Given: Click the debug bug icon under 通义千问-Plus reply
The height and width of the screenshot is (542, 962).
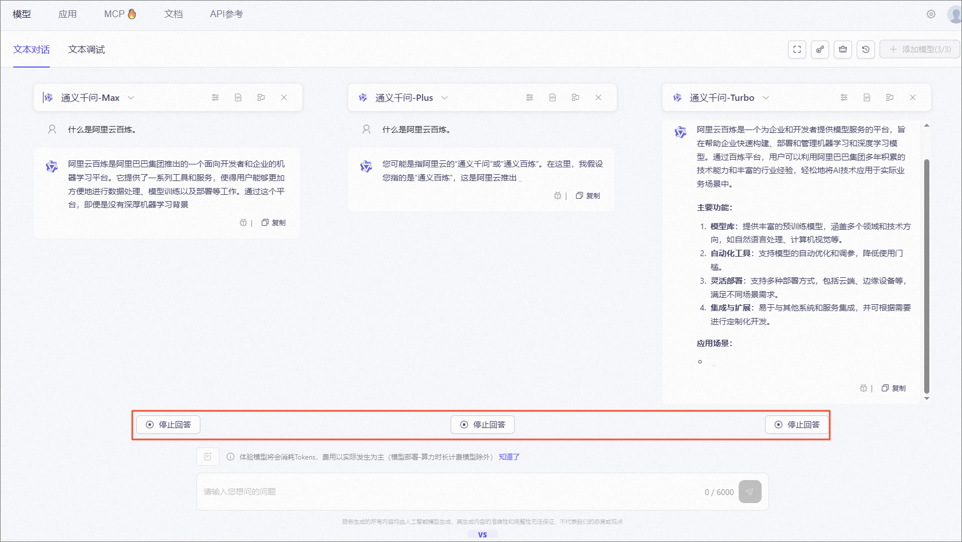Looking at the screenshot, I should (x=558, y=195).
